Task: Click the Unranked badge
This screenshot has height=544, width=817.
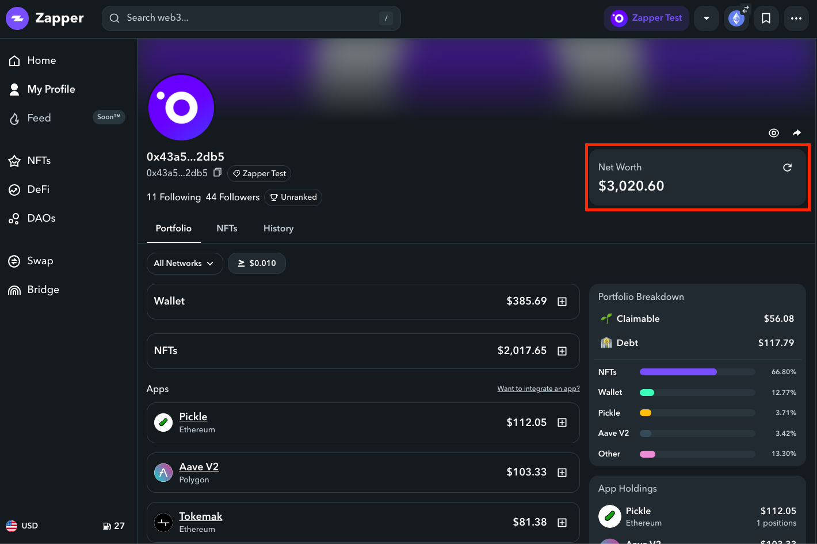Action: (x=293, y=197)
